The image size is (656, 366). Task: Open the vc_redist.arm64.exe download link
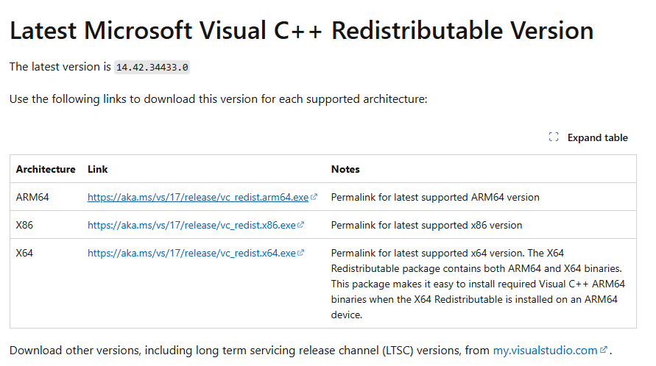(197, 197)
